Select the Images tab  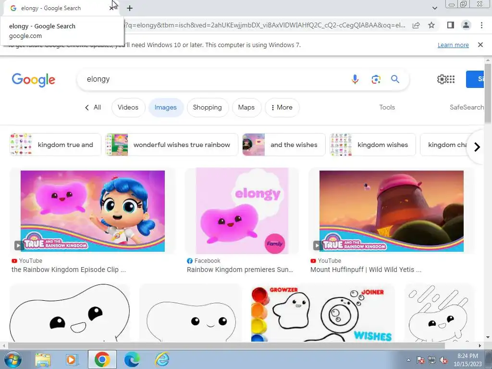tap(165, 107)
